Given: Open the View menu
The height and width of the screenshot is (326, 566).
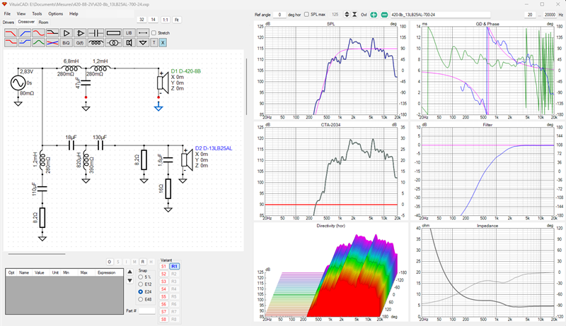Looking at the screenshot, I should point(21,13).
